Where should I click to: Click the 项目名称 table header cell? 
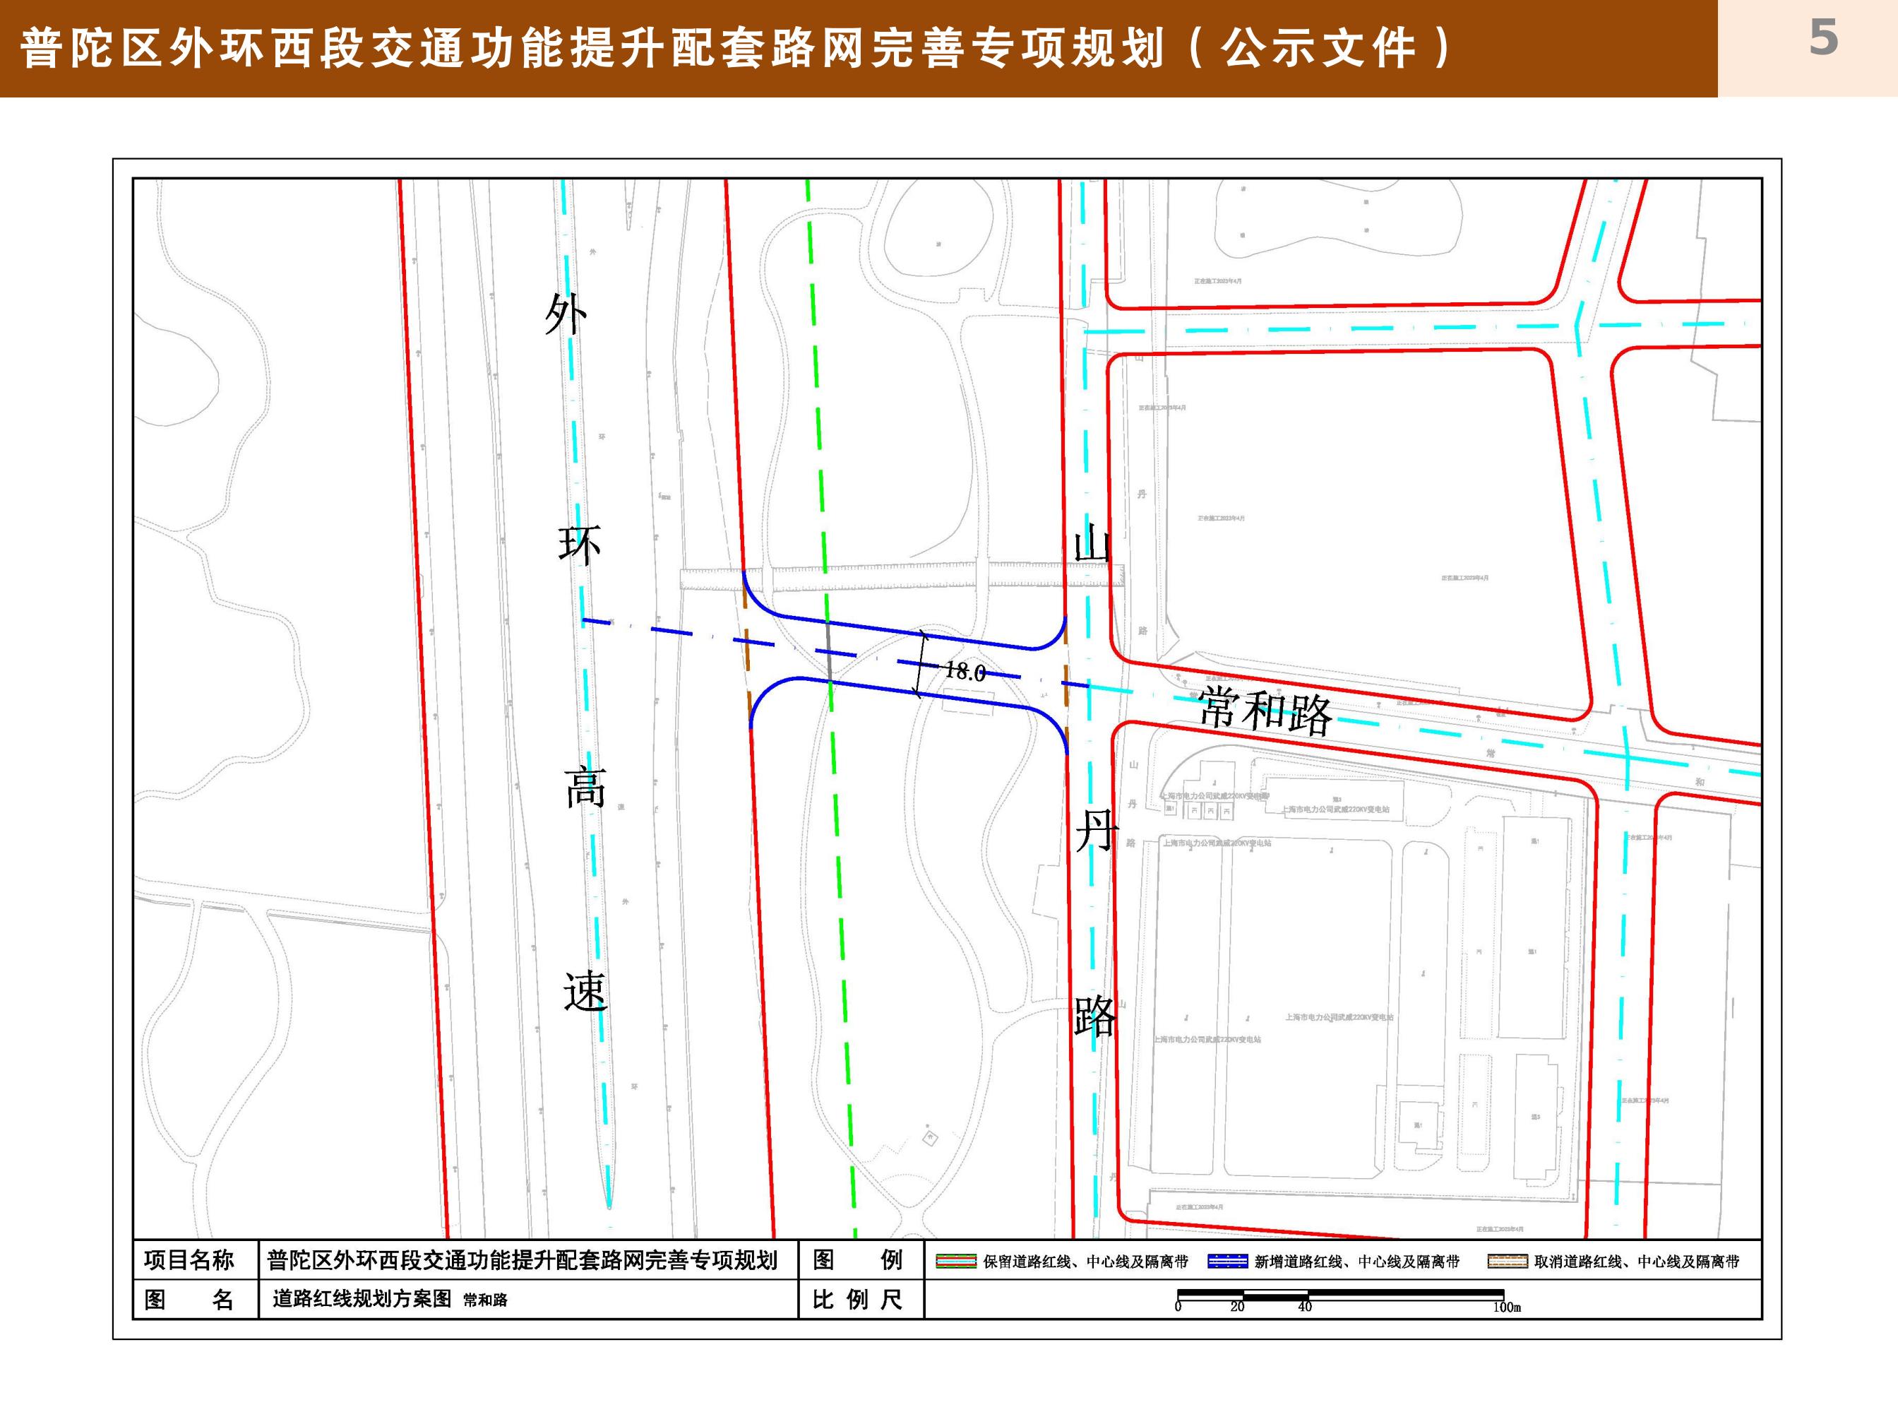coord(189,1260)
